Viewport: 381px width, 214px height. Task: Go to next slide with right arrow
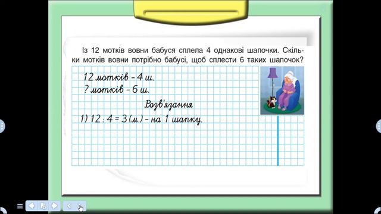pyautogui.click(x=54, y=206)
